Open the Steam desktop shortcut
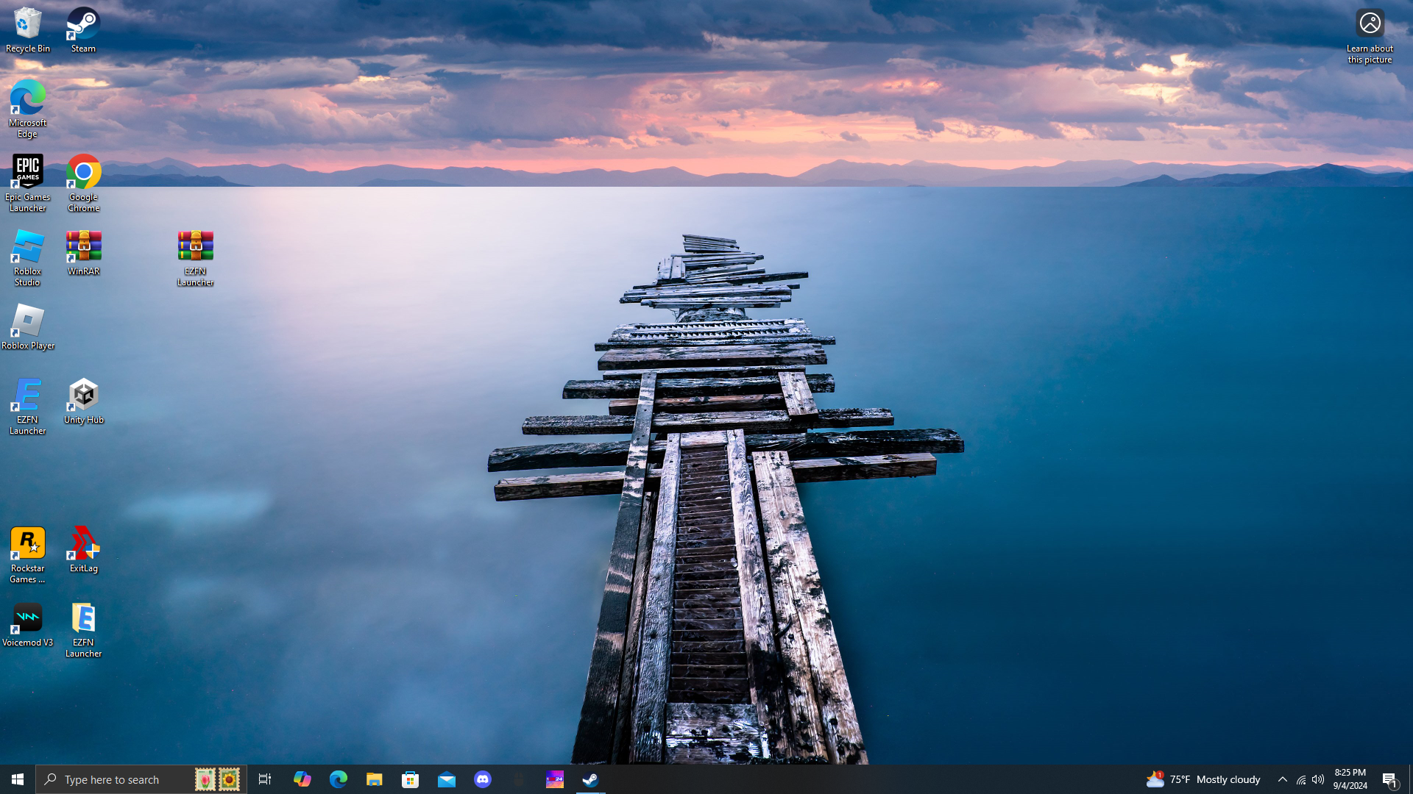Viewport: 1413px width, 794px height. [x=83, y=30]
